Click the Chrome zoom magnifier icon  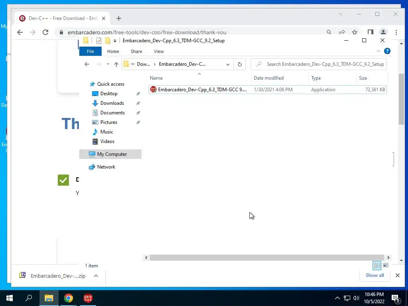point(329,32)
